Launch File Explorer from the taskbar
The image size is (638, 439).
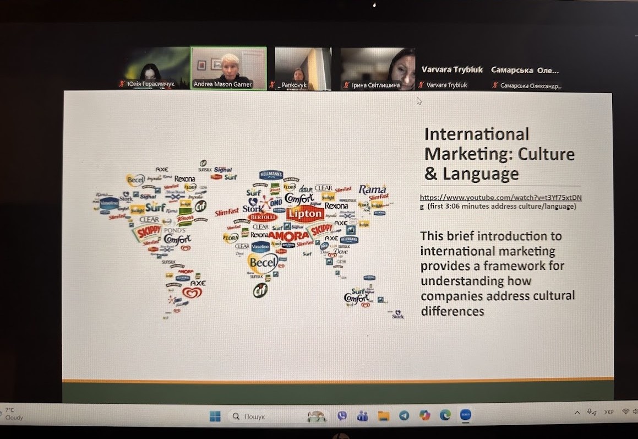tap(383, 416)
